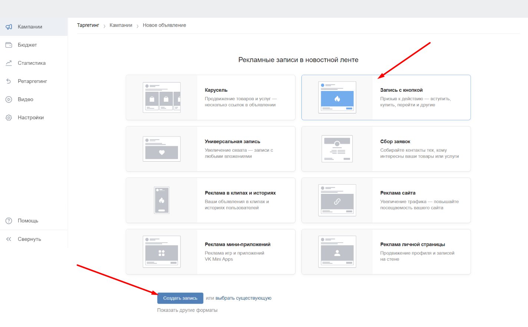Go to Кампании in the breadcrumb
The height and width of the screenshot is (327, 528).
[x=121, y=25]
